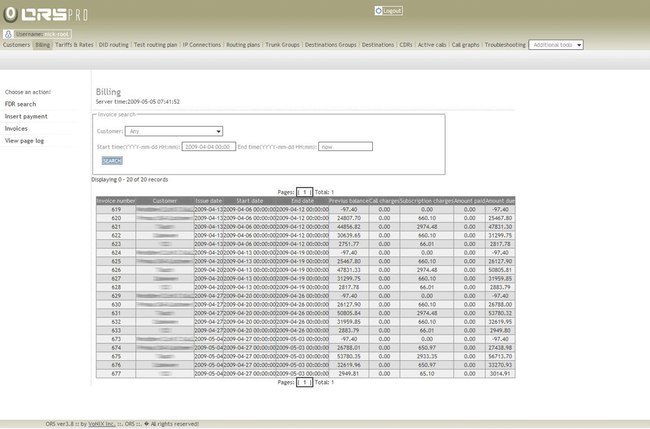Open the Troubleshooting tab
The width and height of the screenshot is (650, 429).
[504, 45]
